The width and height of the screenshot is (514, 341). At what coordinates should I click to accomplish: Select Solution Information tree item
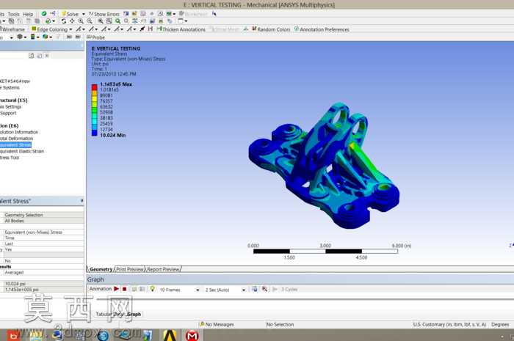(19, 132)
